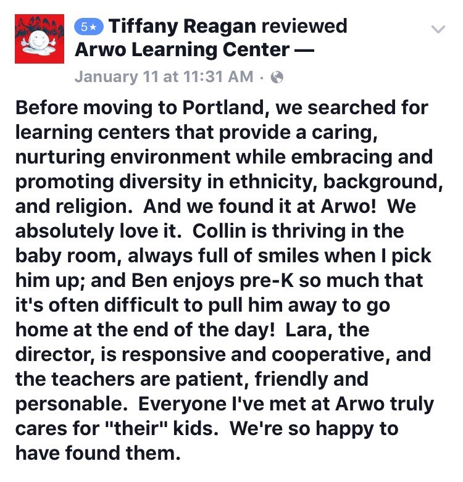Click the white star inside the rating badge

(x=94, y=27)
